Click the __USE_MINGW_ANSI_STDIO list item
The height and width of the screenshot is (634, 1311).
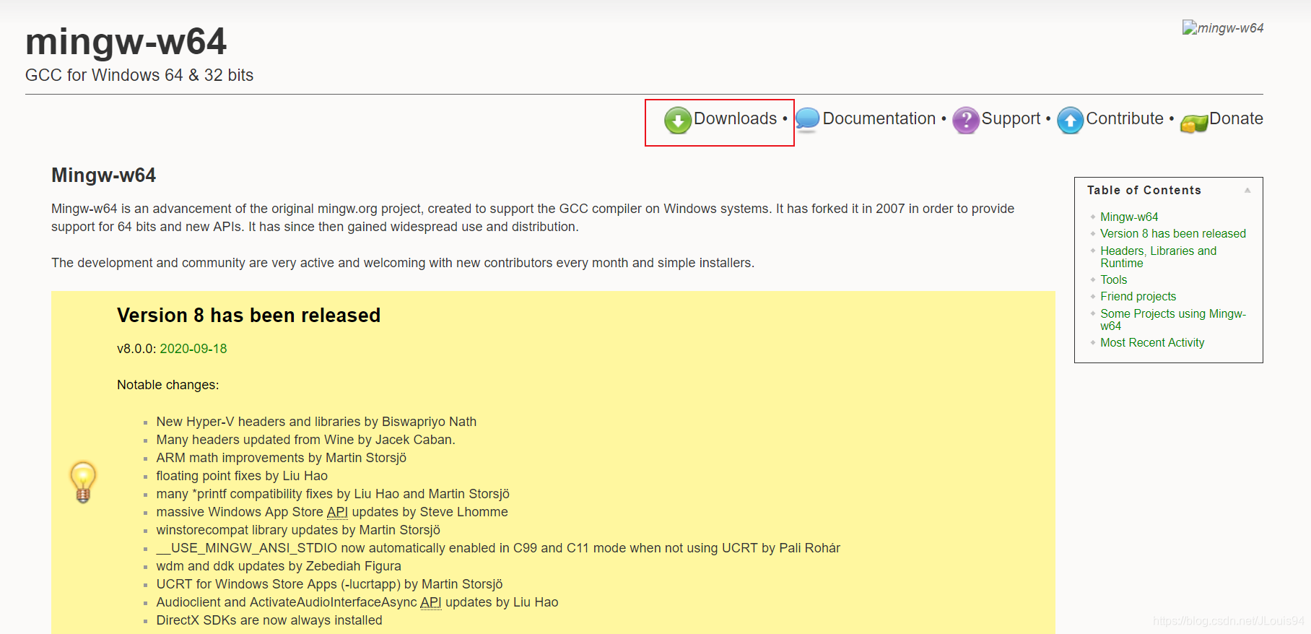pyautogui.click(x=498, y=548)
